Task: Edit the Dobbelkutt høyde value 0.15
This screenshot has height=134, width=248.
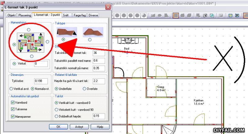Action: pyautogui.click(x=99, y=116)
